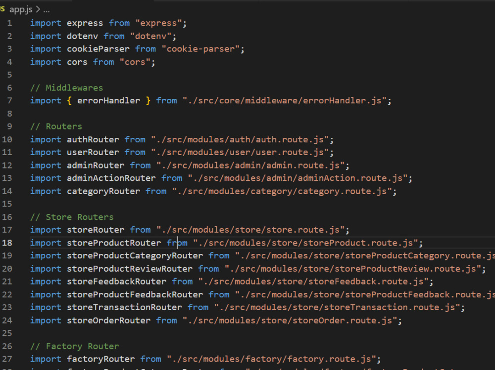Open the admin.route.js import path
495x370 pixels.
[x=250, y=165]
